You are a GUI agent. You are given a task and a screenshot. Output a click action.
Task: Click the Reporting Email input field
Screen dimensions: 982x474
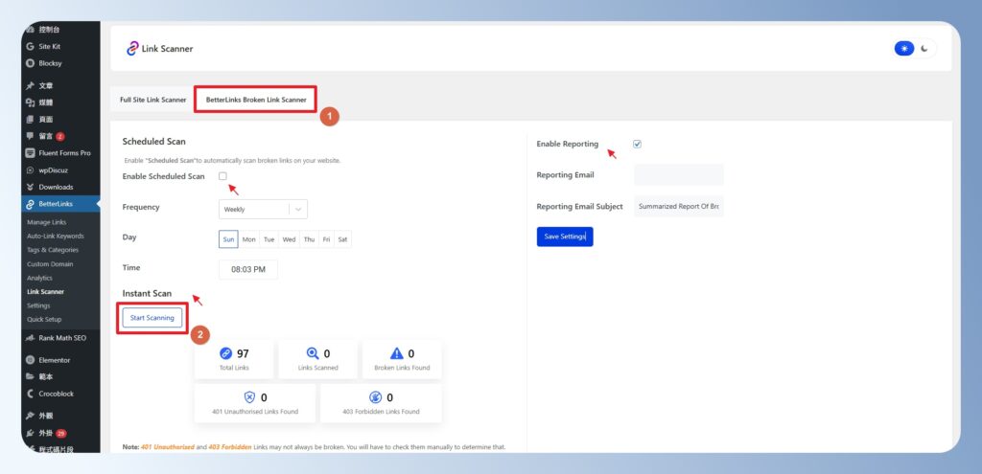(x=679, y=175)
